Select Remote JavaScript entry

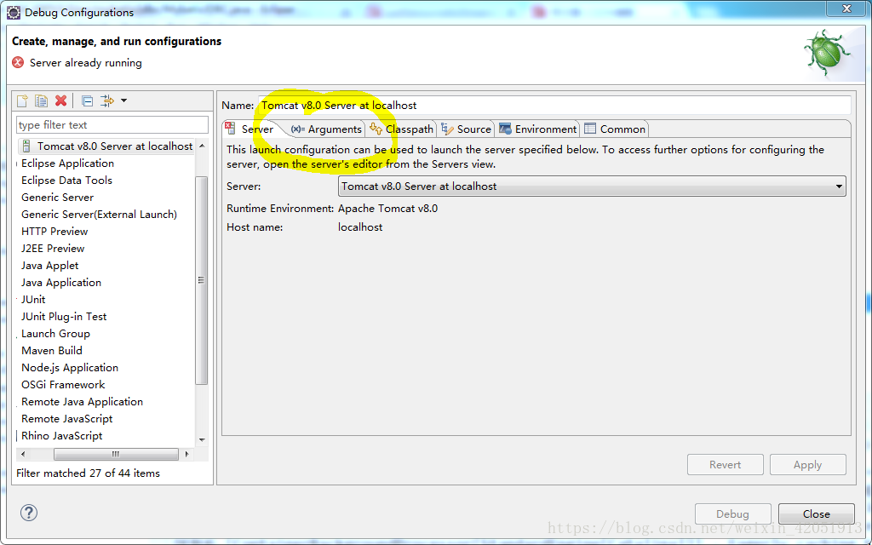point(66,419)
